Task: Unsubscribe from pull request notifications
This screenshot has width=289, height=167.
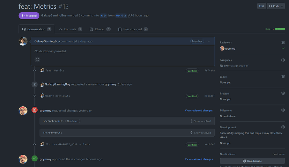Action: pyautogui.click(x=252, y=161)
